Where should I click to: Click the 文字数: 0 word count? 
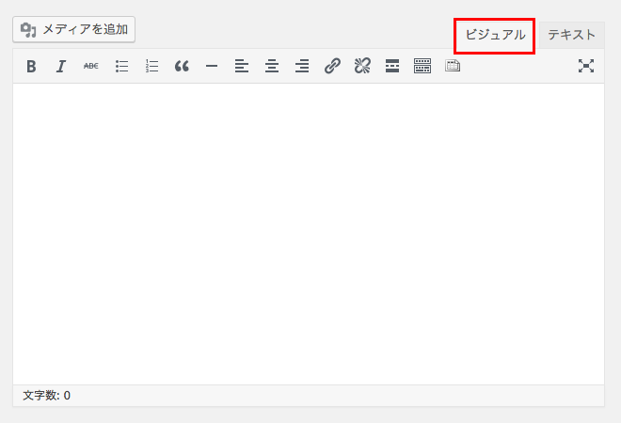(x=47, y=396)
